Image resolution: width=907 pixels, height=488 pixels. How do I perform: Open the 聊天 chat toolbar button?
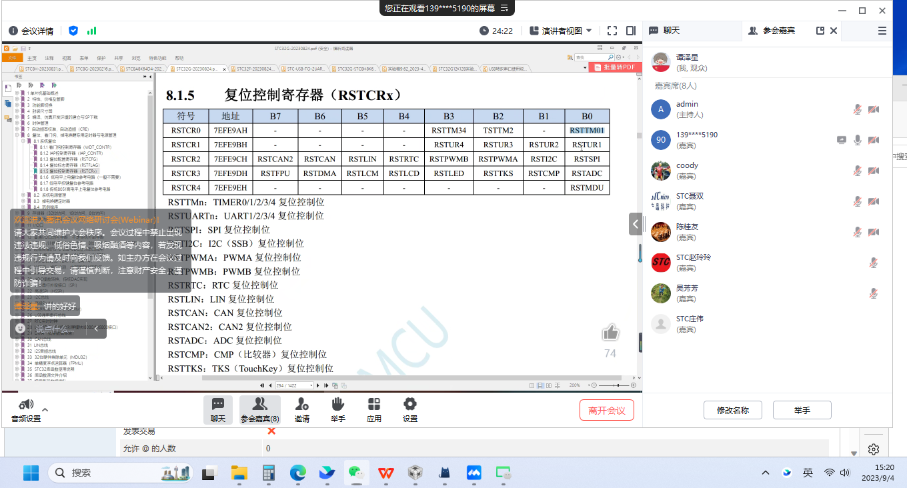218,409
